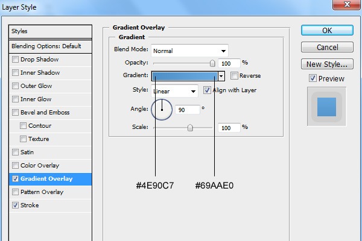Viewport: 362px width, 241px height.
Task: Toggle Align with Layer checkbox
Action: [207, 90]
